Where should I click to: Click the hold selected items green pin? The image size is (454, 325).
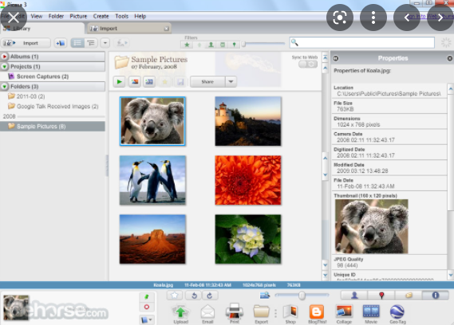point(147,297)
